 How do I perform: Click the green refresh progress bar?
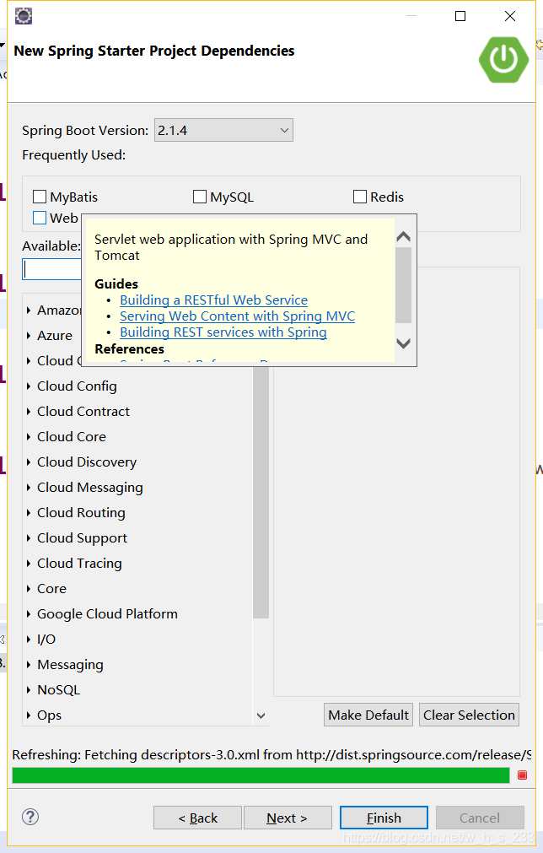(261, 775)
